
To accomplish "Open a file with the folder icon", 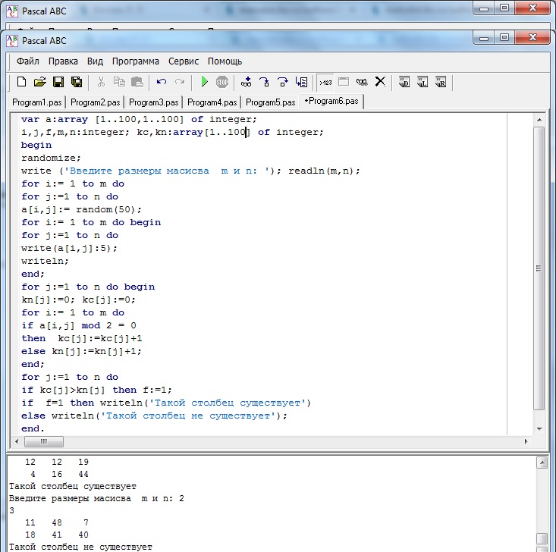I will [x=39, y=82].
